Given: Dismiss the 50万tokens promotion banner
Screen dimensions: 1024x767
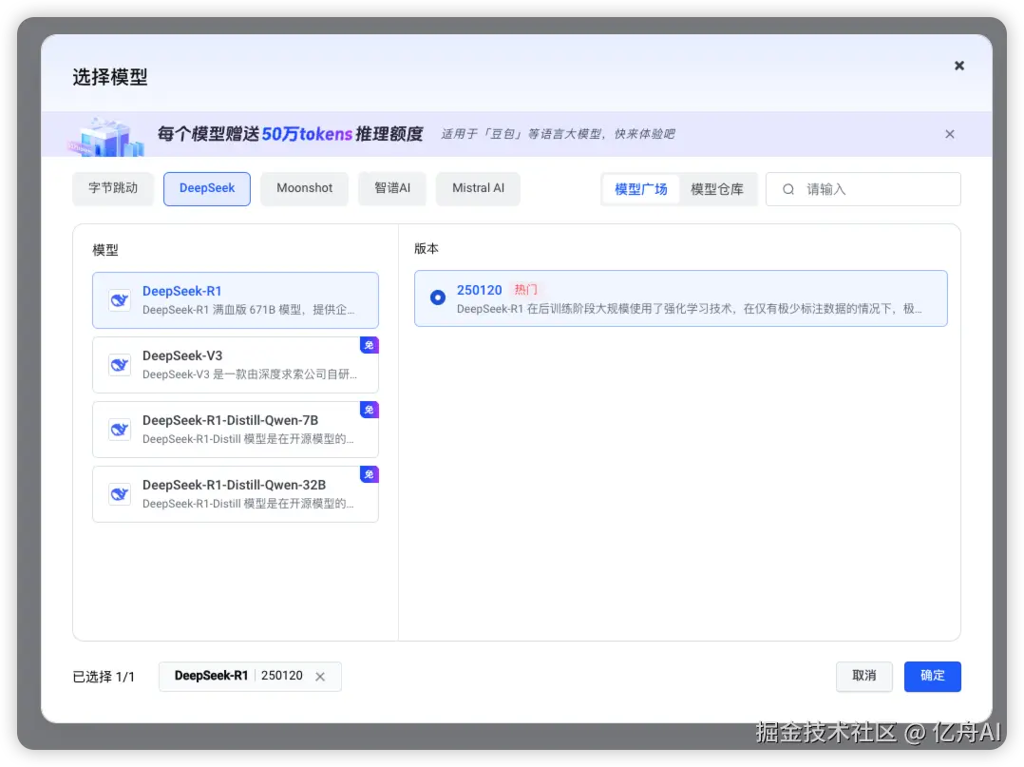Looking at the screenshot, I should click(x=950, y=134).
